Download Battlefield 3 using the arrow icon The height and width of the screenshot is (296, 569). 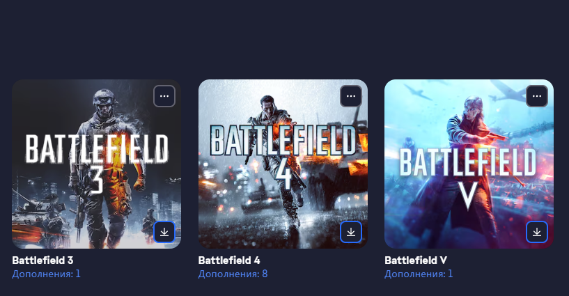point(164,232)
